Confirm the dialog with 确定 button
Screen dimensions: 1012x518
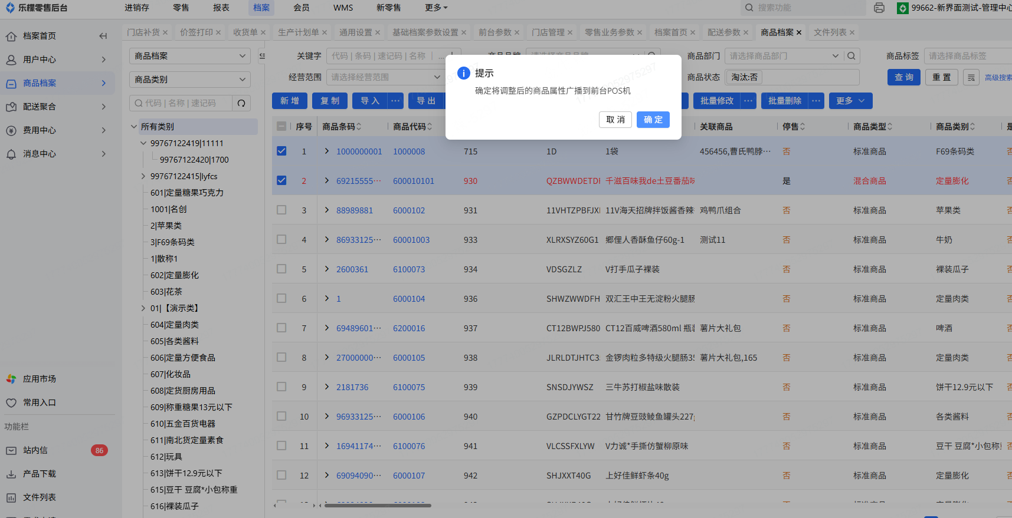tap(653, 120)
